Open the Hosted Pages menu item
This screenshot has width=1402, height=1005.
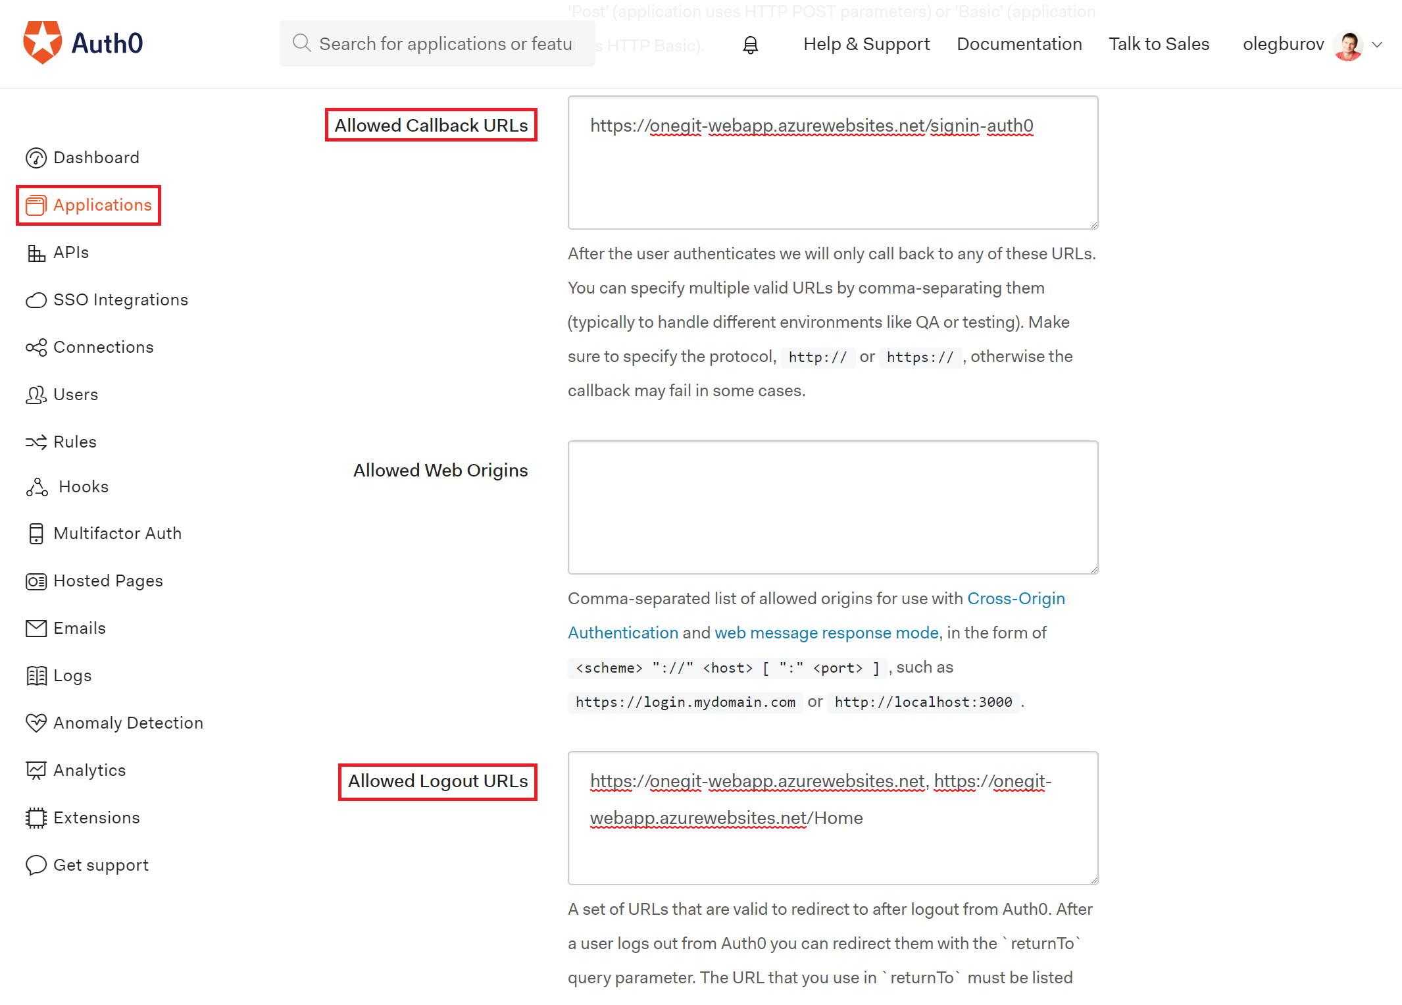point(108,581)
